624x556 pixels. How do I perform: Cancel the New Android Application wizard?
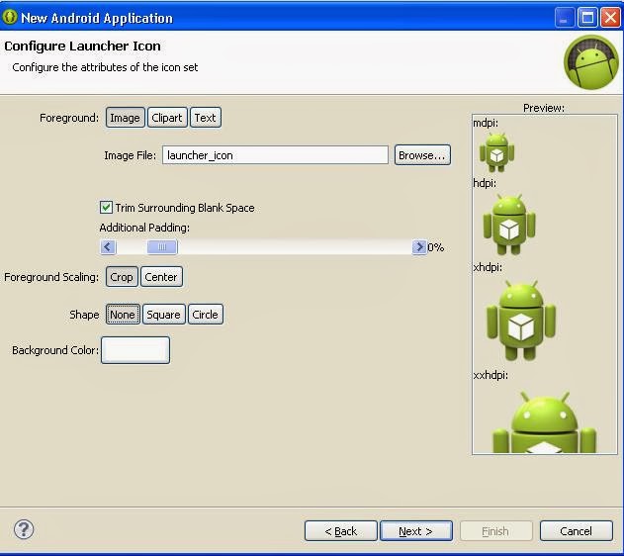(x=576, y=531)
